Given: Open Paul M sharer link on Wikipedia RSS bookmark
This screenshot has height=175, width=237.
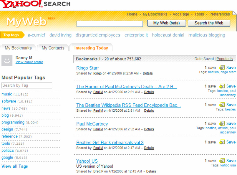Looking at the screenshot, I should 98,110.
